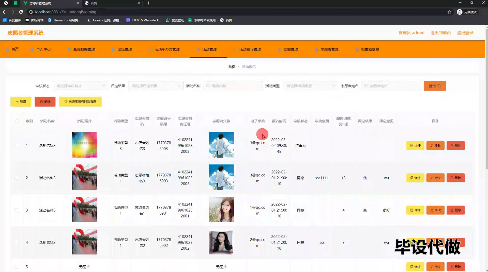Click 详情 for row 2
The image size is (488, 272).
415,178
